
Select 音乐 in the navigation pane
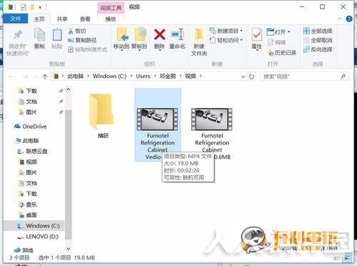[x=28, y=205]
